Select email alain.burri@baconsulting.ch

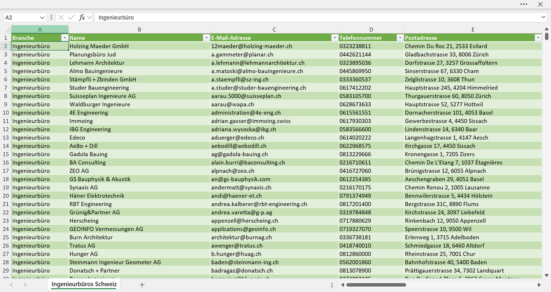point(274,163)
